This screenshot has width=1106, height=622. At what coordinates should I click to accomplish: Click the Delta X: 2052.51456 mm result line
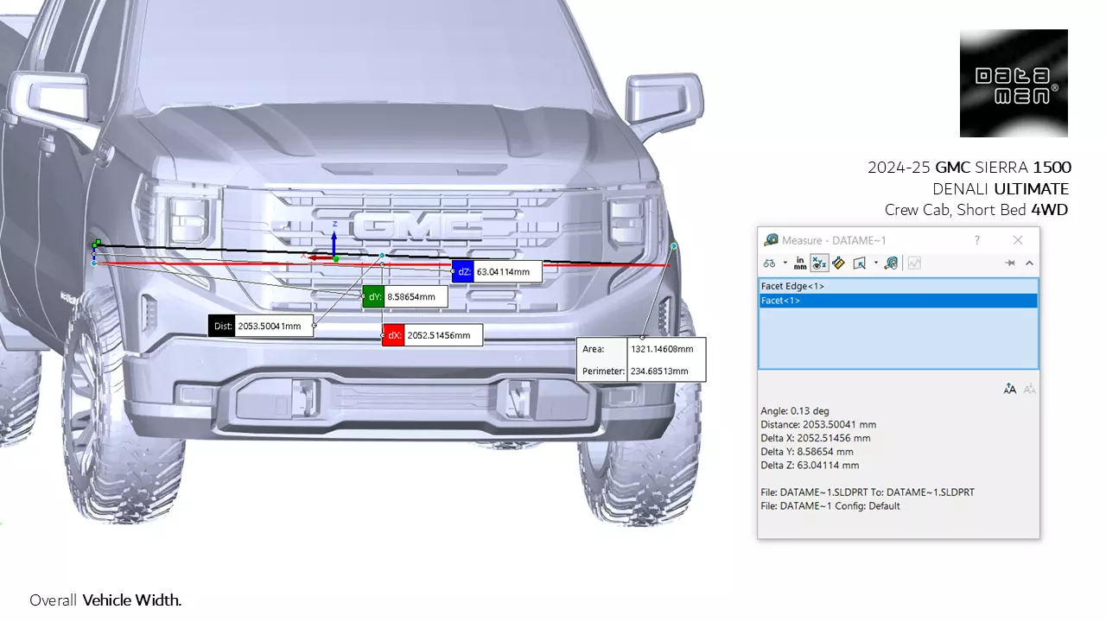coord(816,438)
